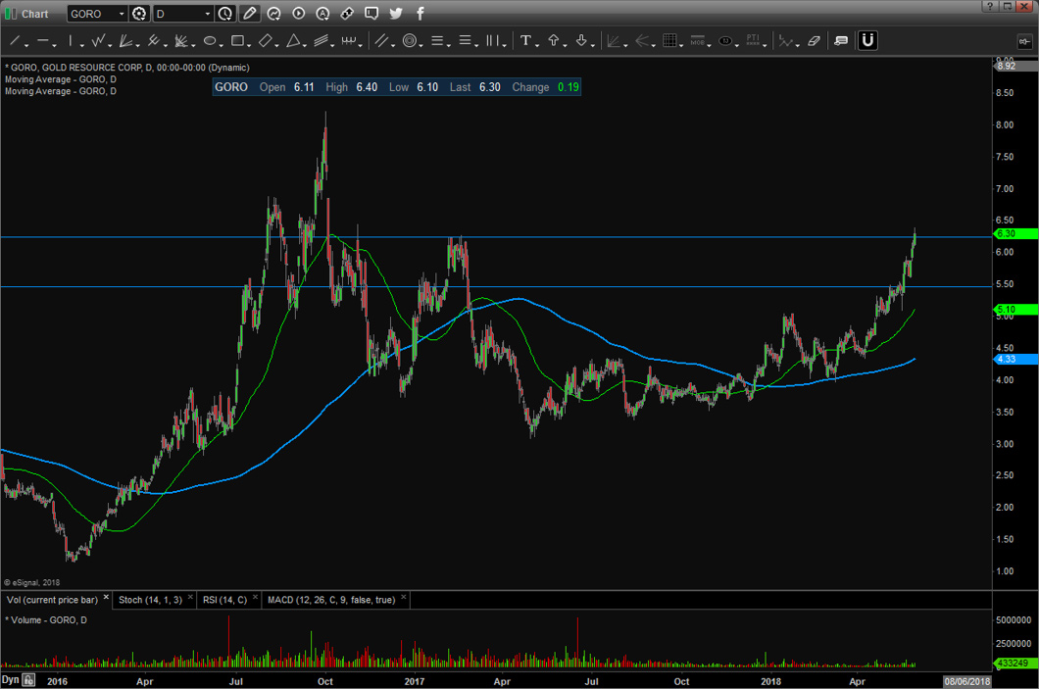The height and width of the screenshot is (689, 1039).
Task: Expand the rectangle tool options arrow
Action: 249,45
